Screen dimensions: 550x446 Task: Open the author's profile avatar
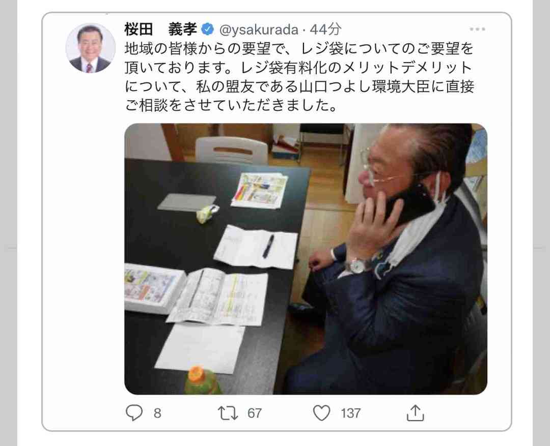pyautogui.click(x=91, y=48)
